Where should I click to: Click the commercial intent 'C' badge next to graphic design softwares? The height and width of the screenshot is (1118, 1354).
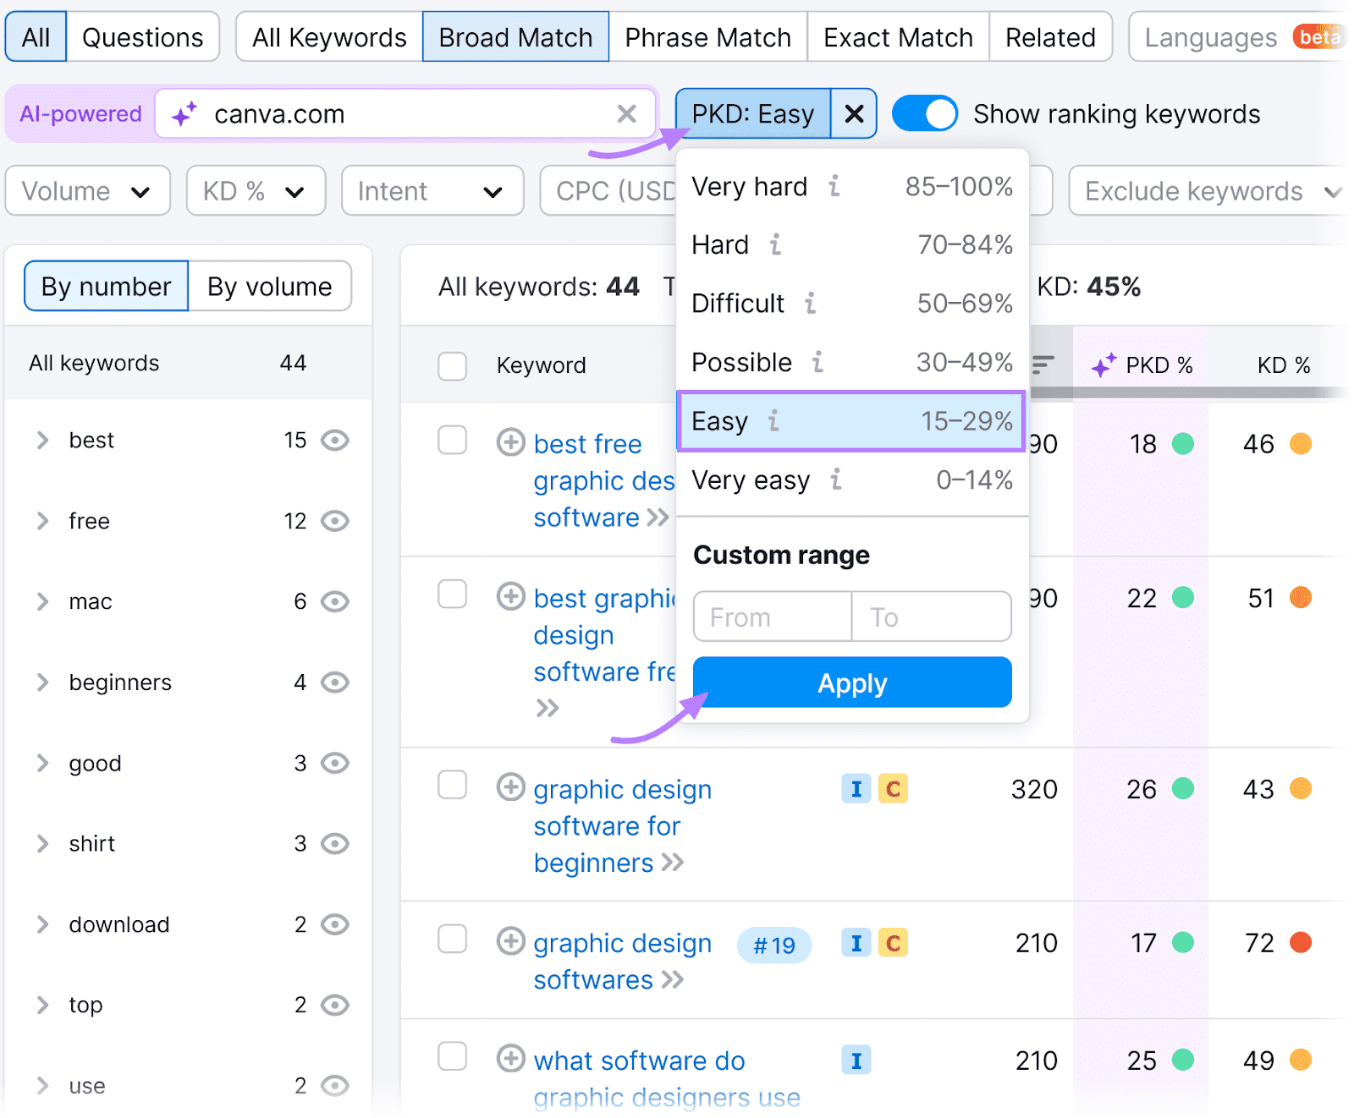(x=895, y=944)
